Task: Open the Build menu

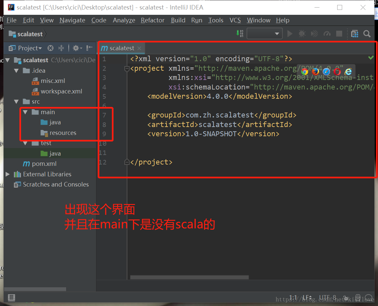Action: 178,20
